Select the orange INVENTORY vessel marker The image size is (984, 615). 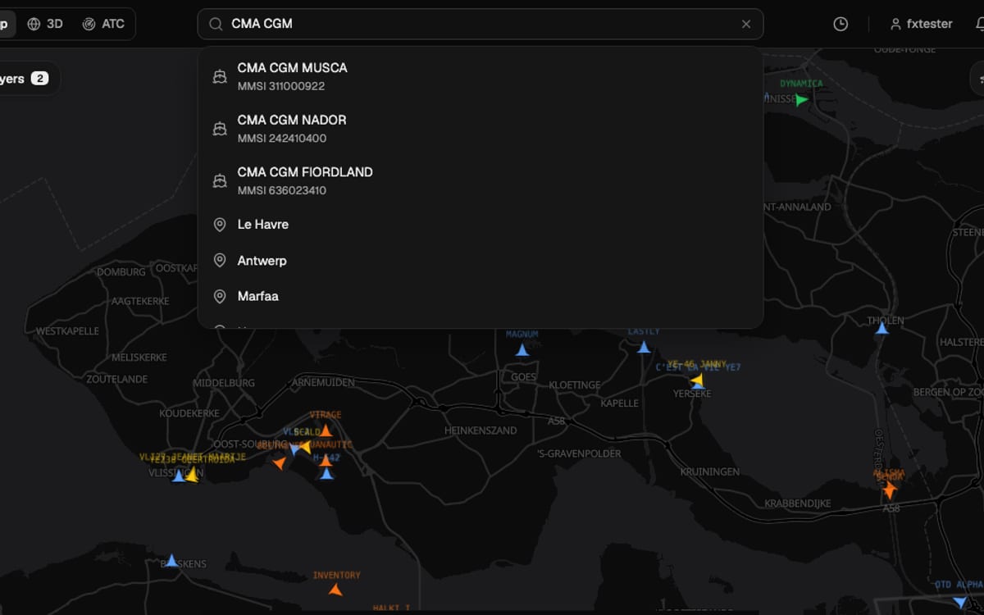pos(335,589)
